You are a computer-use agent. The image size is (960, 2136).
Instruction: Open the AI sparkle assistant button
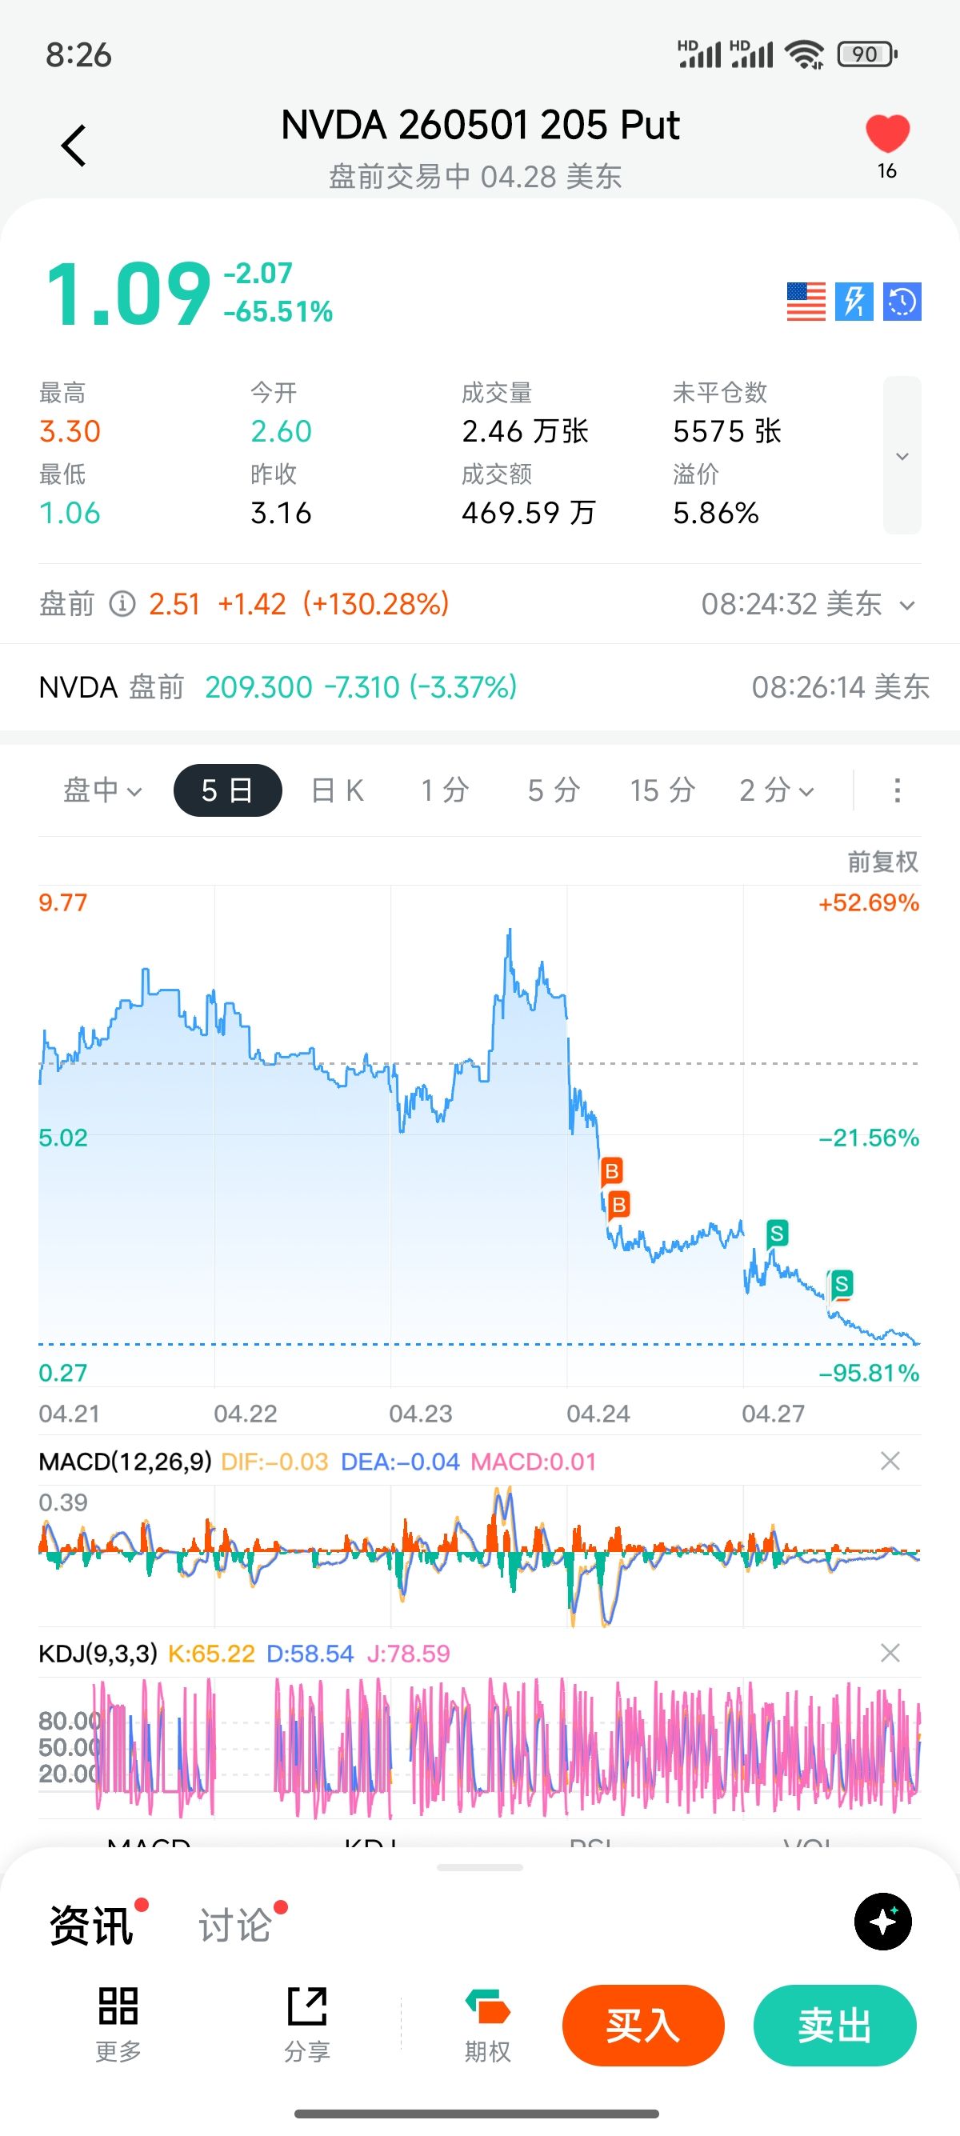(883, 1922)
